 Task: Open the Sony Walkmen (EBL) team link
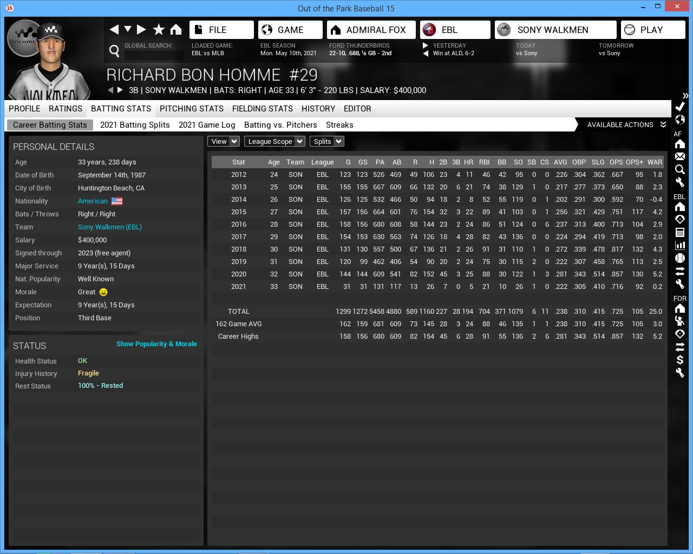click(110, 227)
